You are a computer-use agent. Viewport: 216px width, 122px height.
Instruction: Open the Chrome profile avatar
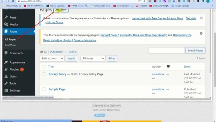(208, 1)
